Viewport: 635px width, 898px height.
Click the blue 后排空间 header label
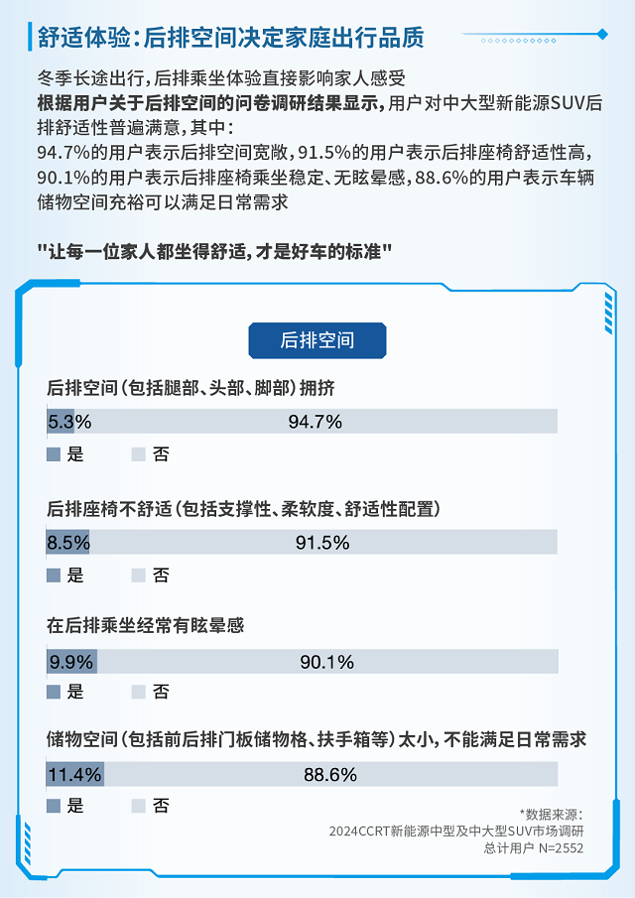pos(317,340)
